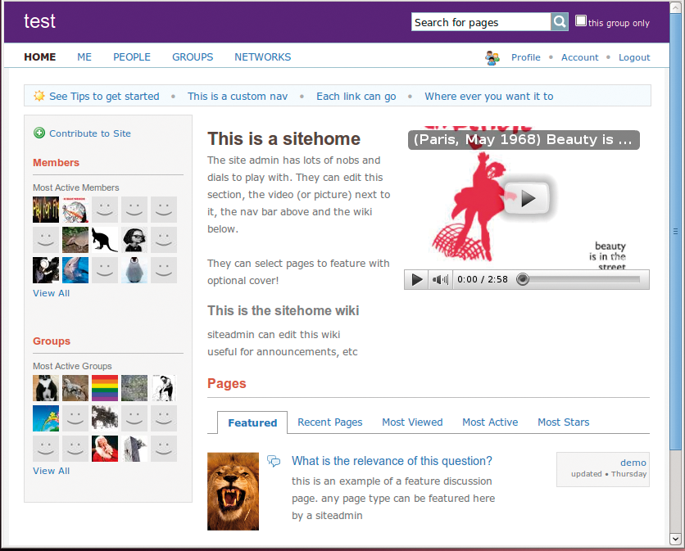Viewport: 685px width, 551px height.
Task: Open the kangaroo silhouette member avatar
Action: [x=105, y=240]
